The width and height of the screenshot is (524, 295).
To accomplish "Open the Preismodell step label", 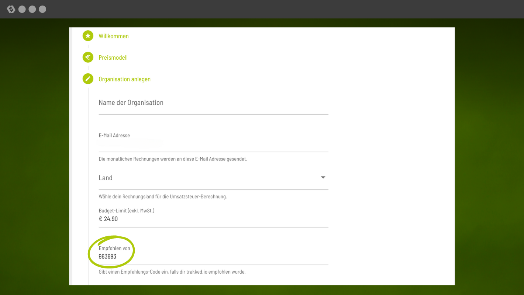I will coord(113,58).
